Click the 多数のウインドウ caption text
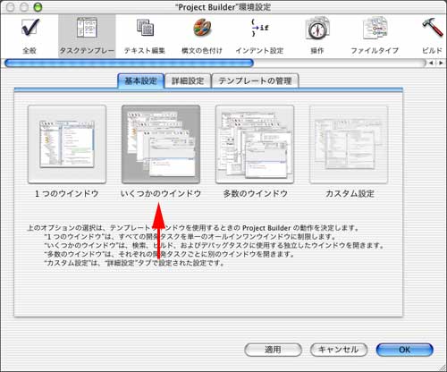 [256, 193]
